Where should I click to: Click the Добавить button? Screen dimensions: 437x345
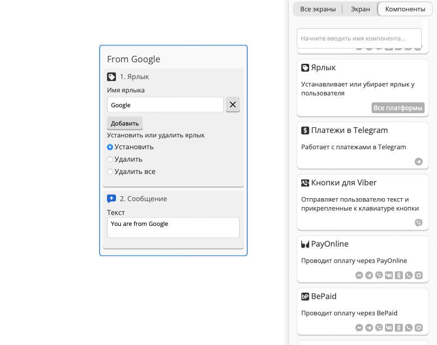point(125,123)
